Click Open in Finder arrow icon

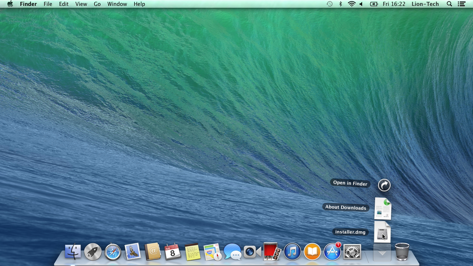pyautogui.click(x=384, y=185)
